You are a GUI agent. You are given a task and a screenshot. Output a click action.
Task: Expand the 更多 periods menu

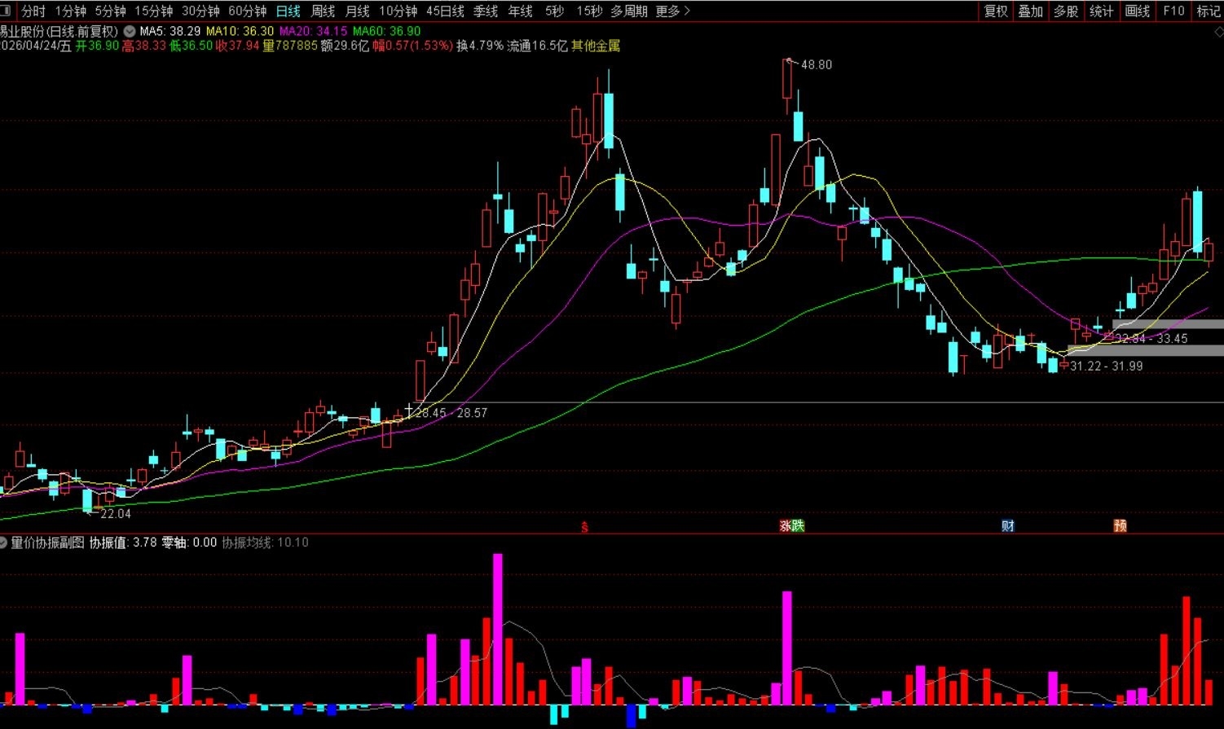(x=672, y=11)
